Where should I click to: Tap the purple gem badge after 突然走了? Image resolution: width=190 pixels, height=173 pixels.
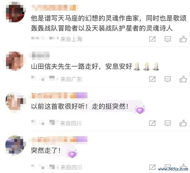coord(72,154)
